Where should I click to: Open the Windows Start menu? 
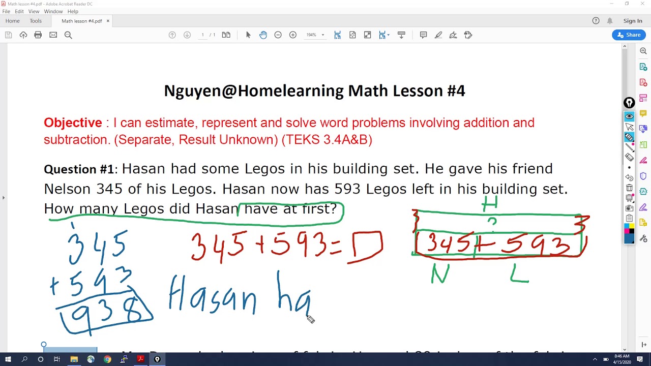pos(8,359)
